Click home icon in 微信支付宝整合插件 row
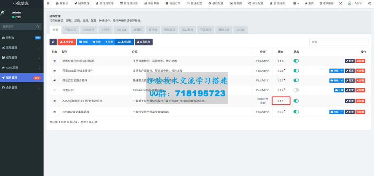374x176 pixels. (54, 80)
